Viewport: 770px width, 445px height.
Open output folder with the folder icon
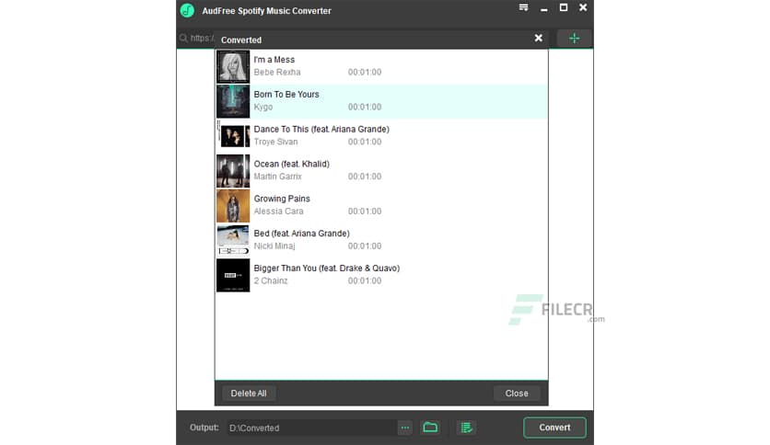pos(430,428)
